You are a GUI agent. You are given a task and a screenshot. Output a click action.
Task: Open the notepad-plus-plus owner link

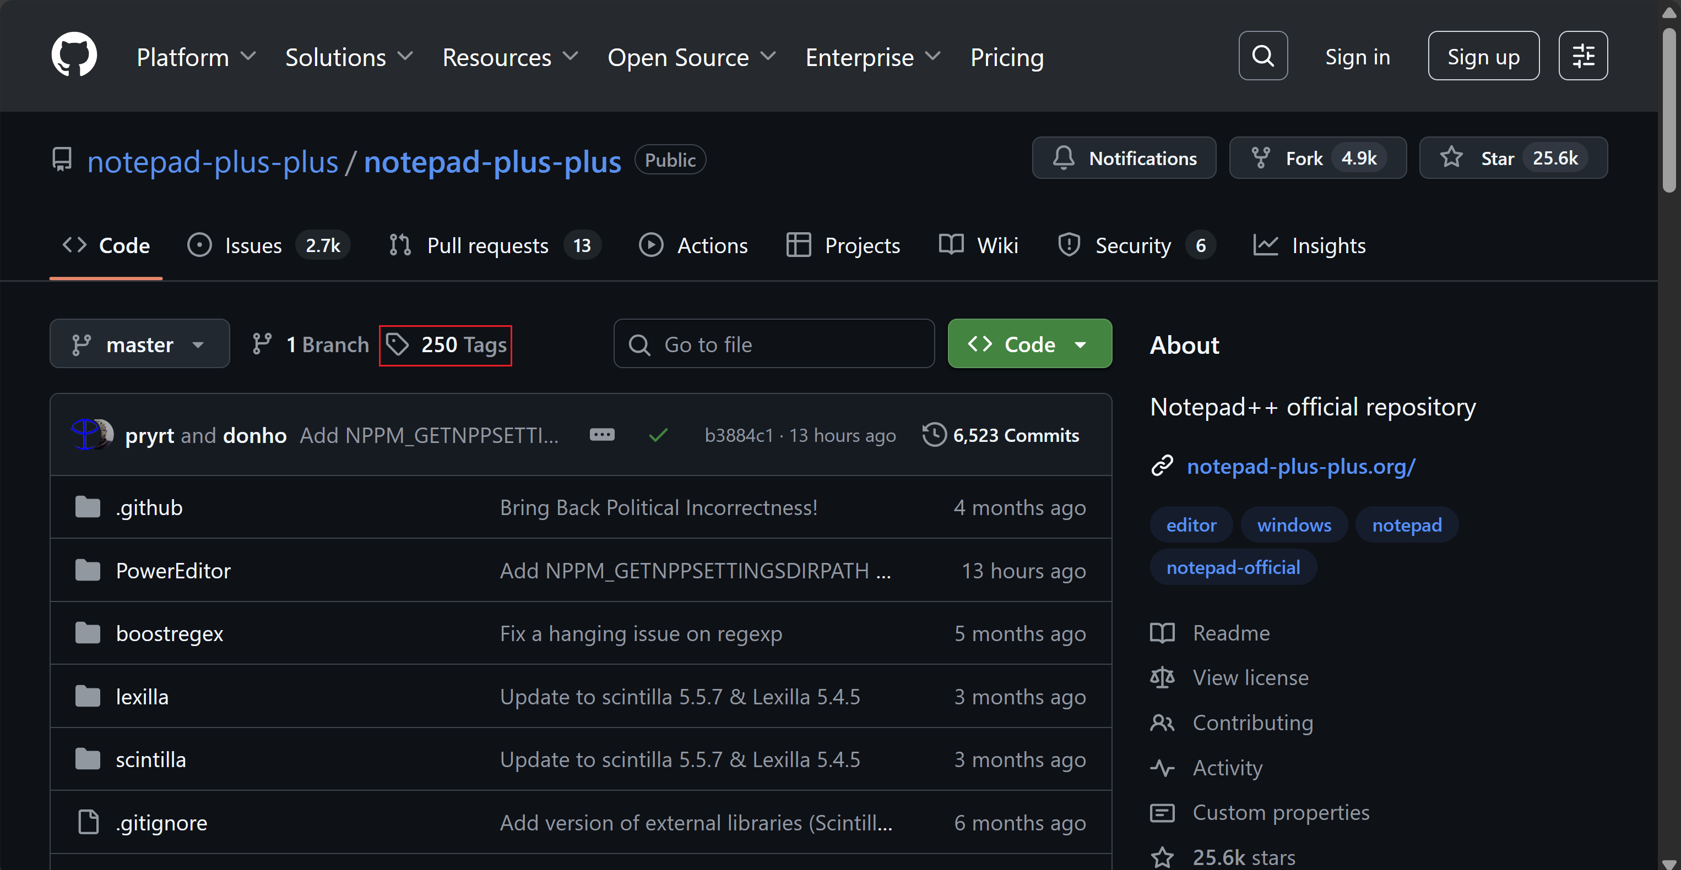coord(213,161)
